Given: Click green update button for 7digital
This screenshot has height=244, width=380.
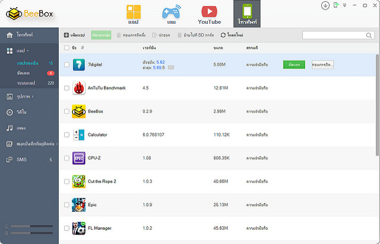Looking at the screenshot, I should click(x=294, y=65).
